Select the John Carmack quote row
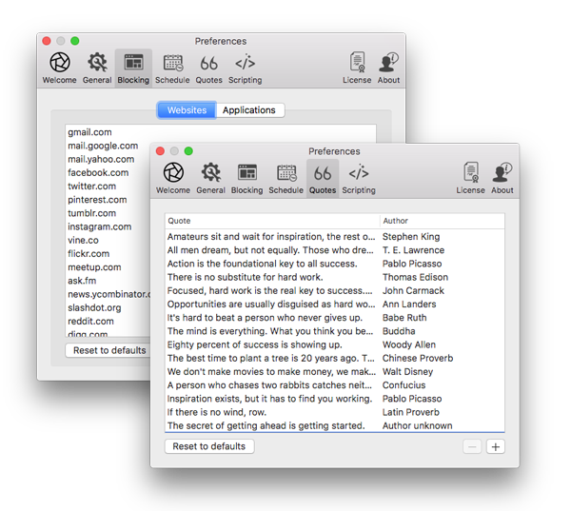Viewport: 571px width, 511px height. [335, 290]
